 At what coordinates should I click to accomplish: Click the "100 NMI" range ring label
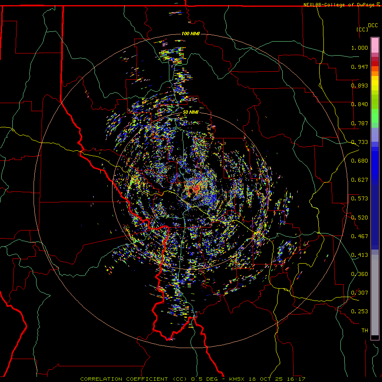point(191,34)
